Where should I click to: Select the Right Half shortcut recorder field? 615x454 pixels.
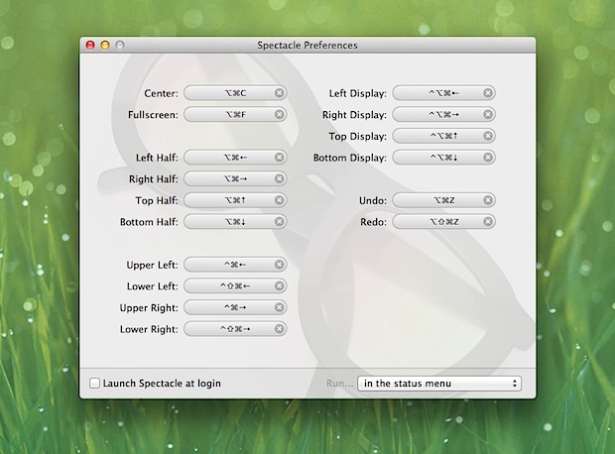tap(235, 178)
